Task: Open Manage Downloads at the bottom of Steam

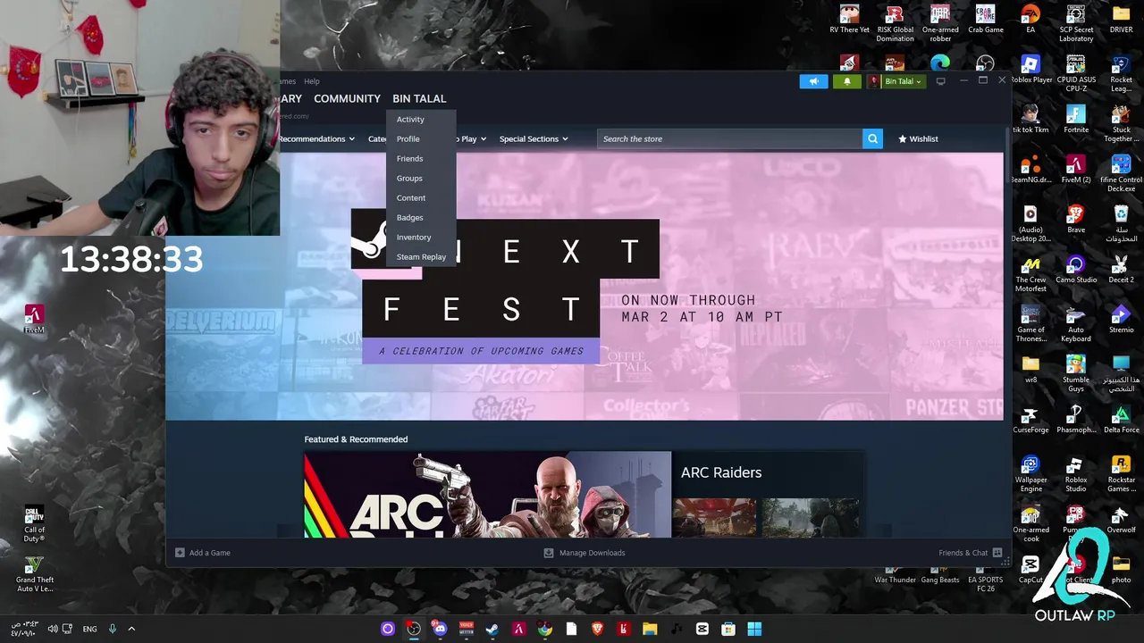Action: click(585, 553)
